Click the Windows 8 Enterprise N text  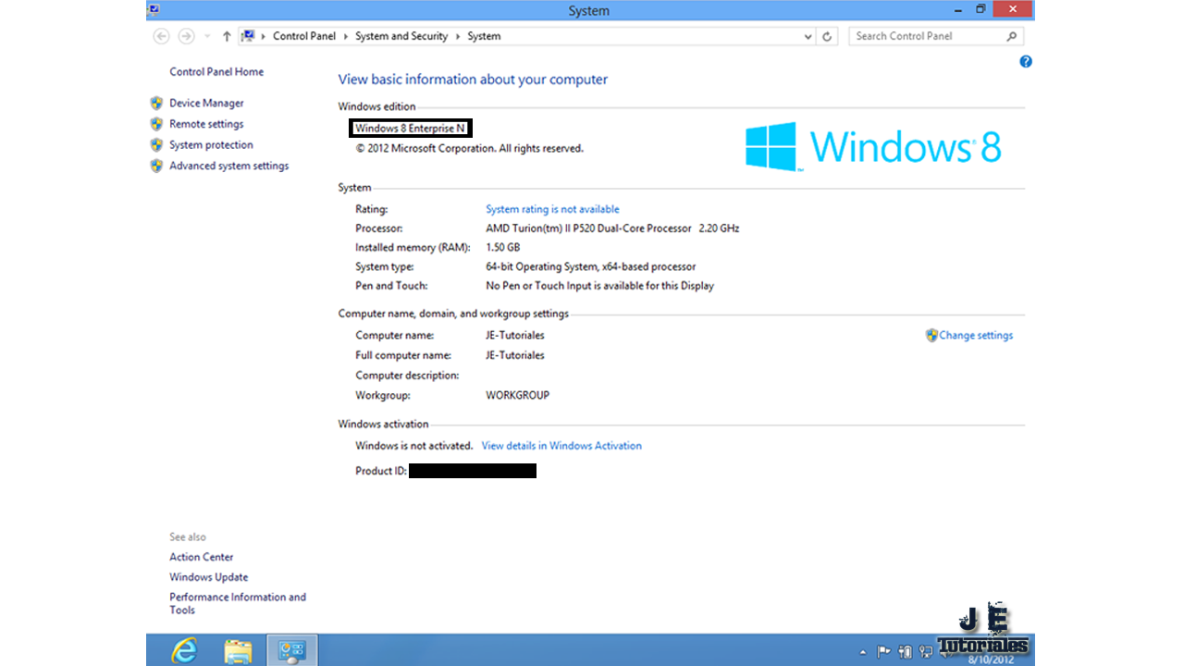411,129
